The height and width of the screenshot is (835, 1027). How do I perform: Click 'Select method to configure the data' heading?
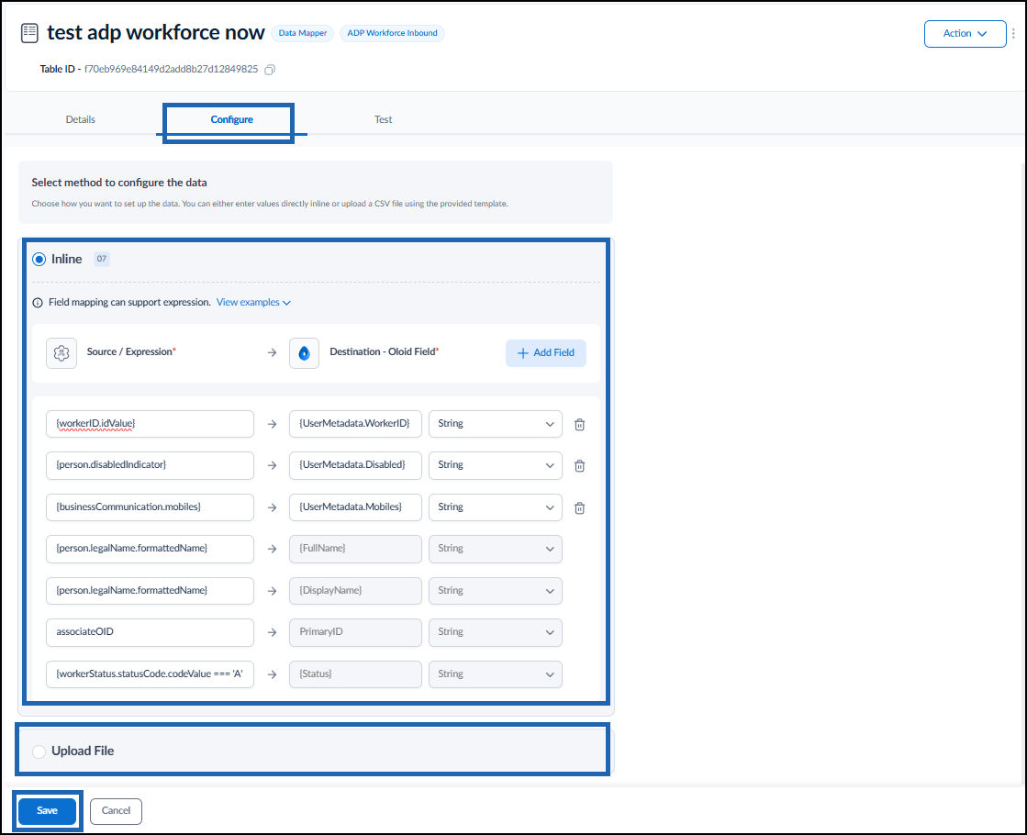tap(119, 183)
